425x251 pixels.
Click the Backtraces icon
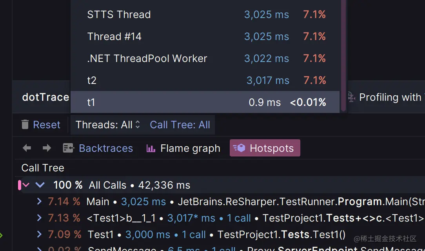click(x=68, y=148)
